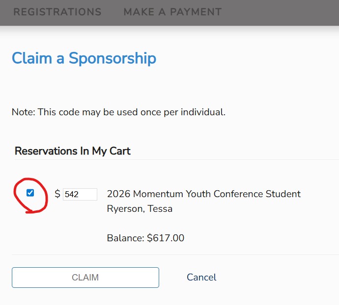Click the amount field showing 542

tap(80, 194)
